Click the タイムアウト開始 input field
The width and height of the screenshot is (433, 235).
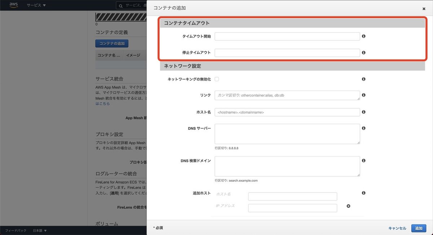(287, 36)
